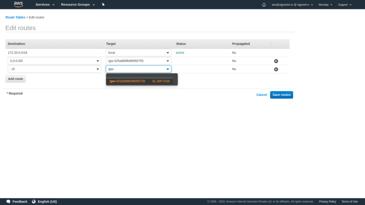The height and width of the screenshot is (205, 365).
Task: Click the Cancel link
Action: point(261,95)
